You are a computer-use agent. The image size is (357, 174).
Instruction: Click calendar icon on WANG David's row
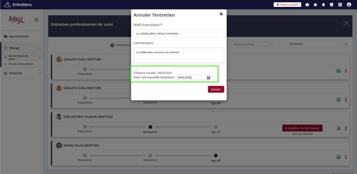pyautogui.click(x=338, y=157)
